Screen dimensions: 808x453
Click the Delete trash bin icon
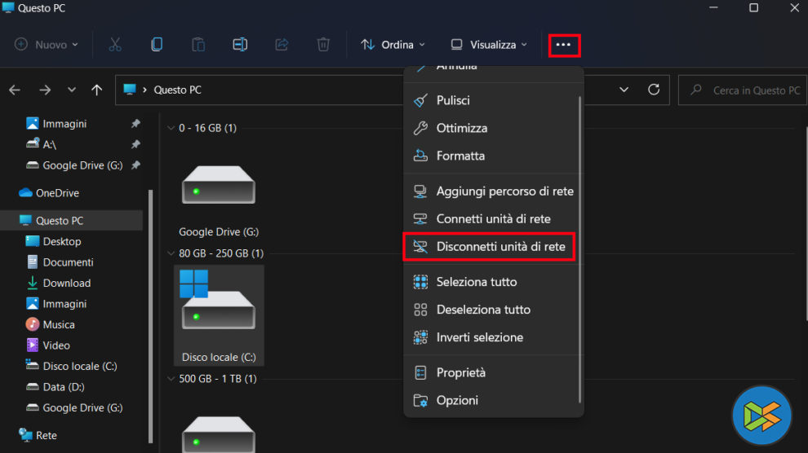click(323, 45)
